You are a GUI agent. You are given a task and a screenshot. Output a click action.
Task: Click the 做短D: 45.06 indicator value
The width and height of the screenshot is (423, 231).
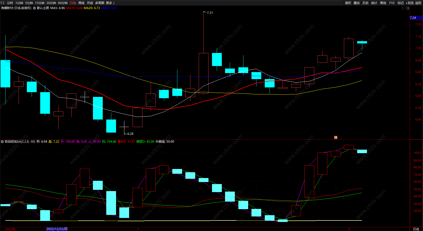pos(145,142)
